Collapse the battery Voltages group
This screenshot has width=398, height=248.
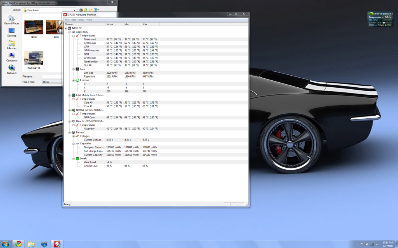[x=74, y=136]
